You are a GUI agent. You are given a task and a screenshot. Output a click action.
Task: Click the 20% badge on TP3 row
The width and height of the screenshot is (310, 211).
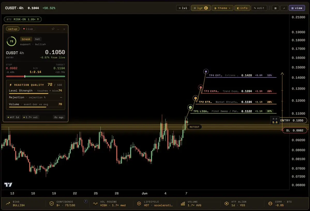pos(269,91)
